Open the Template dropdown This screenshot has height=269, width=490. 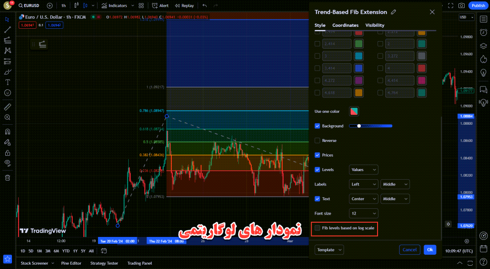329,250
